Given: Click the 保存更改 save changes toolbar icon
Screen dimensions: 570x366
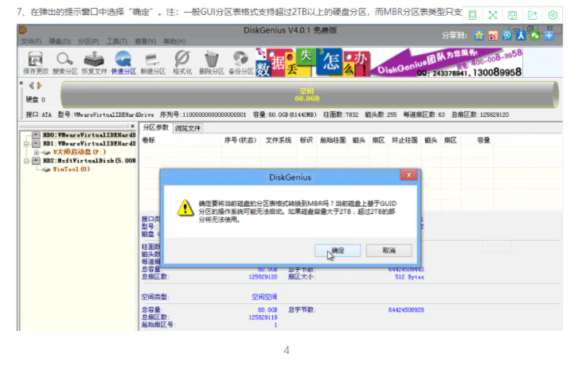Looking at the screenshot, I should [36, 63].
